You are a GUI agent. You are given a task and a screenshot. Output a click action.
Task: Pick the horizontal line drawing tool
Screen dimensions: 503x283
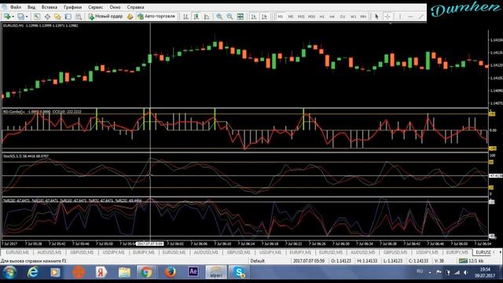point(410,17)
